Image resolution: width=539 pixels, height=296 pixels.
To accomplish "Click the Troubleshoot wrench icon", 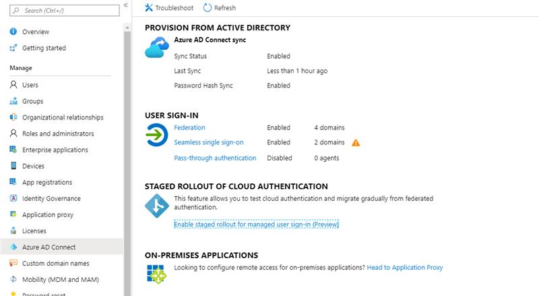I will [149, 8].
